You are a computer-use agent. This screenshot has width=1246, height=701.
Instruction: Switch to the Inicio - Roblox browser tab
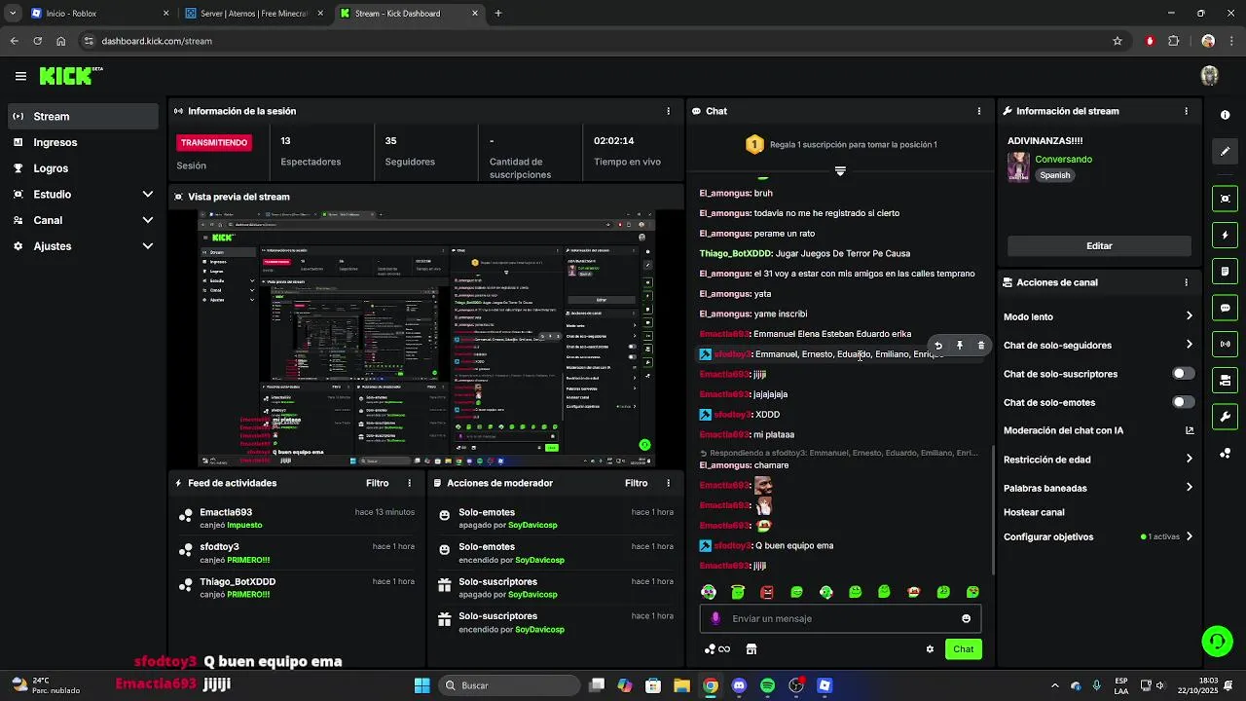[97, 14]
